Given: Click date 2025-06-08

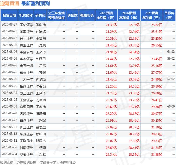Looking at the screenshot, I should tap(9, 106).
